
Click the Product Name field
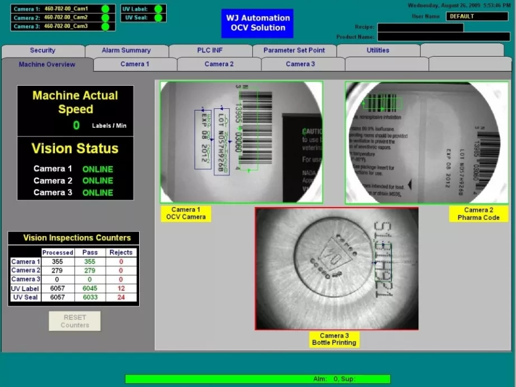(x=444, y=37)
